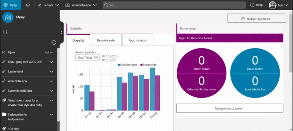Click the globe Hjelp site button
The width and height of the screenshot is (293, 131).
(6, 5)
